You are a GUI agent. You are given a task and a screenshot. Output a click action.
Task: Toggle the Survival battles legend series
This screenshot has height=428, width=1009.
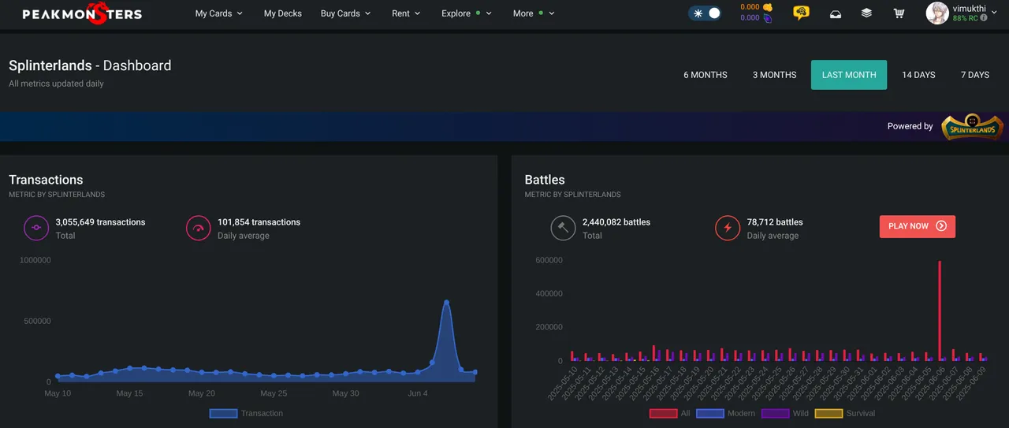(x=844, y=413)
